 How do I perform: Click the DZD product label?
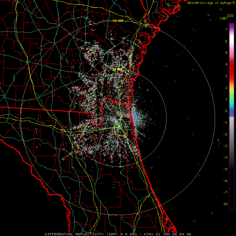(230, 16)
